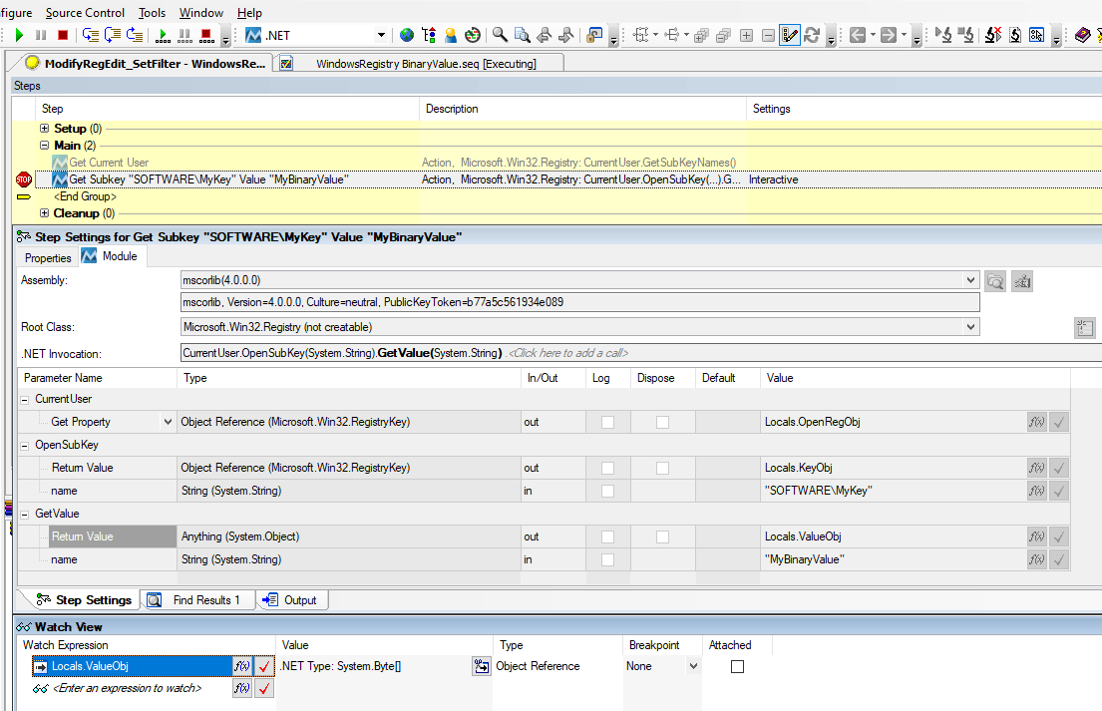Collapse the GetValue parameter group

25,515
